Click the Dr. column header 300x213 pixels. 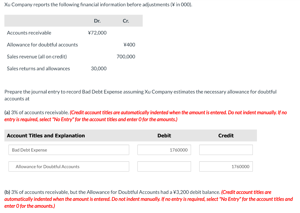(97, 20)
